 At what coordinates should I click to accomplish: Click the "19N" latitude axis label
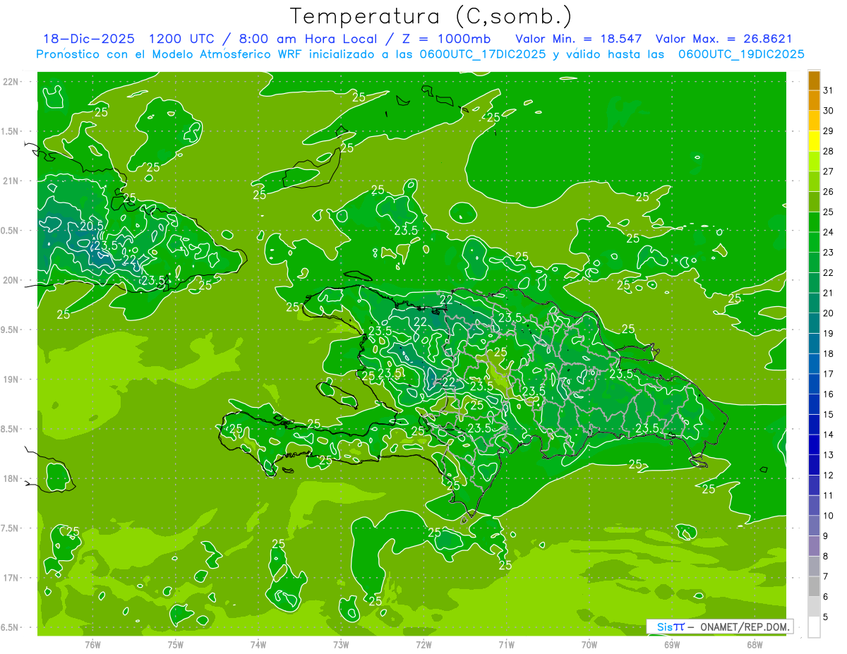point(11,379)
